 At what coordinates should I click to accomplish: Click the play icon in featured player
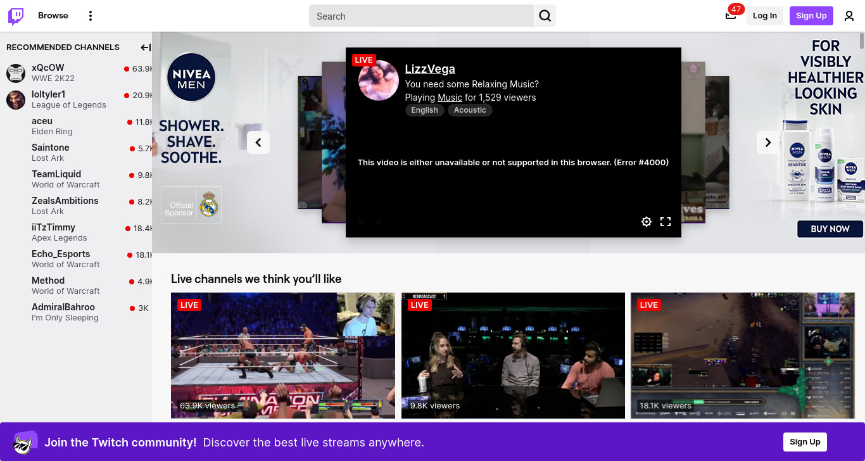(x=362, y=222)
